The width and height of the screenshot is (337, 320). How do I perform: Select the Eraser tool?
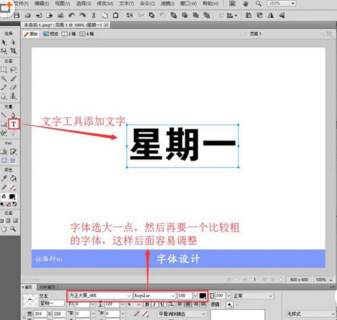pyautogui.click(x=13, y=87)
